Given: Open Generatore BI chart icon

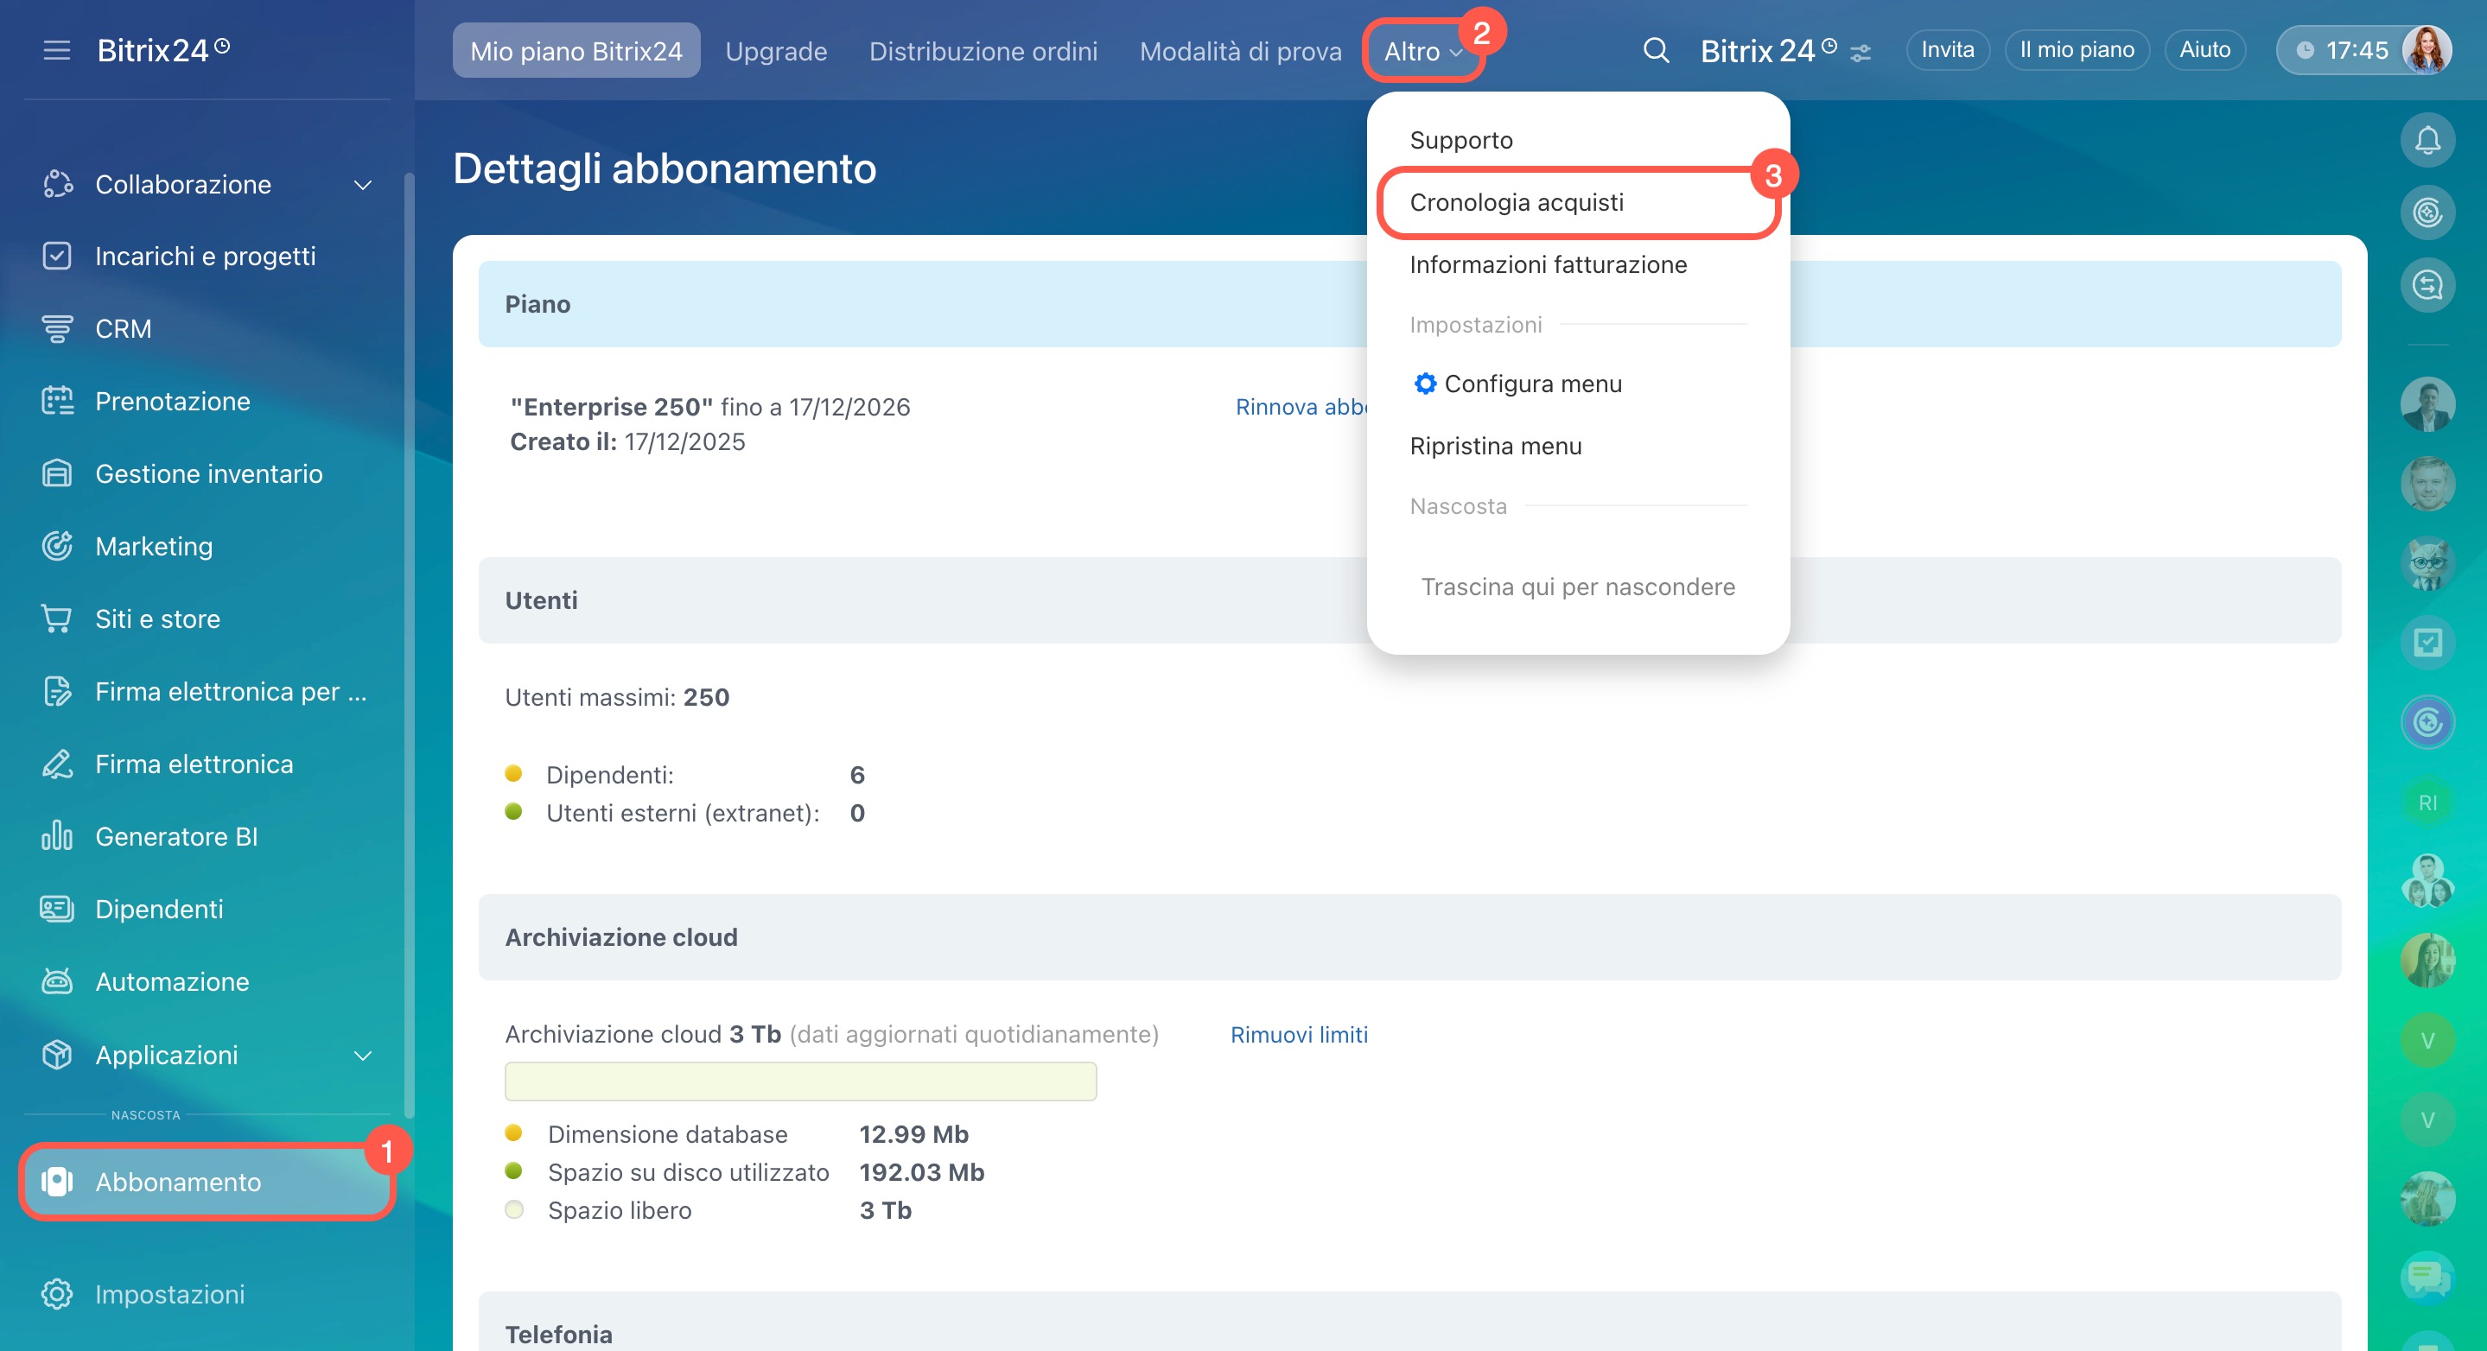Looking at the screenshot, I should point(57,835).
